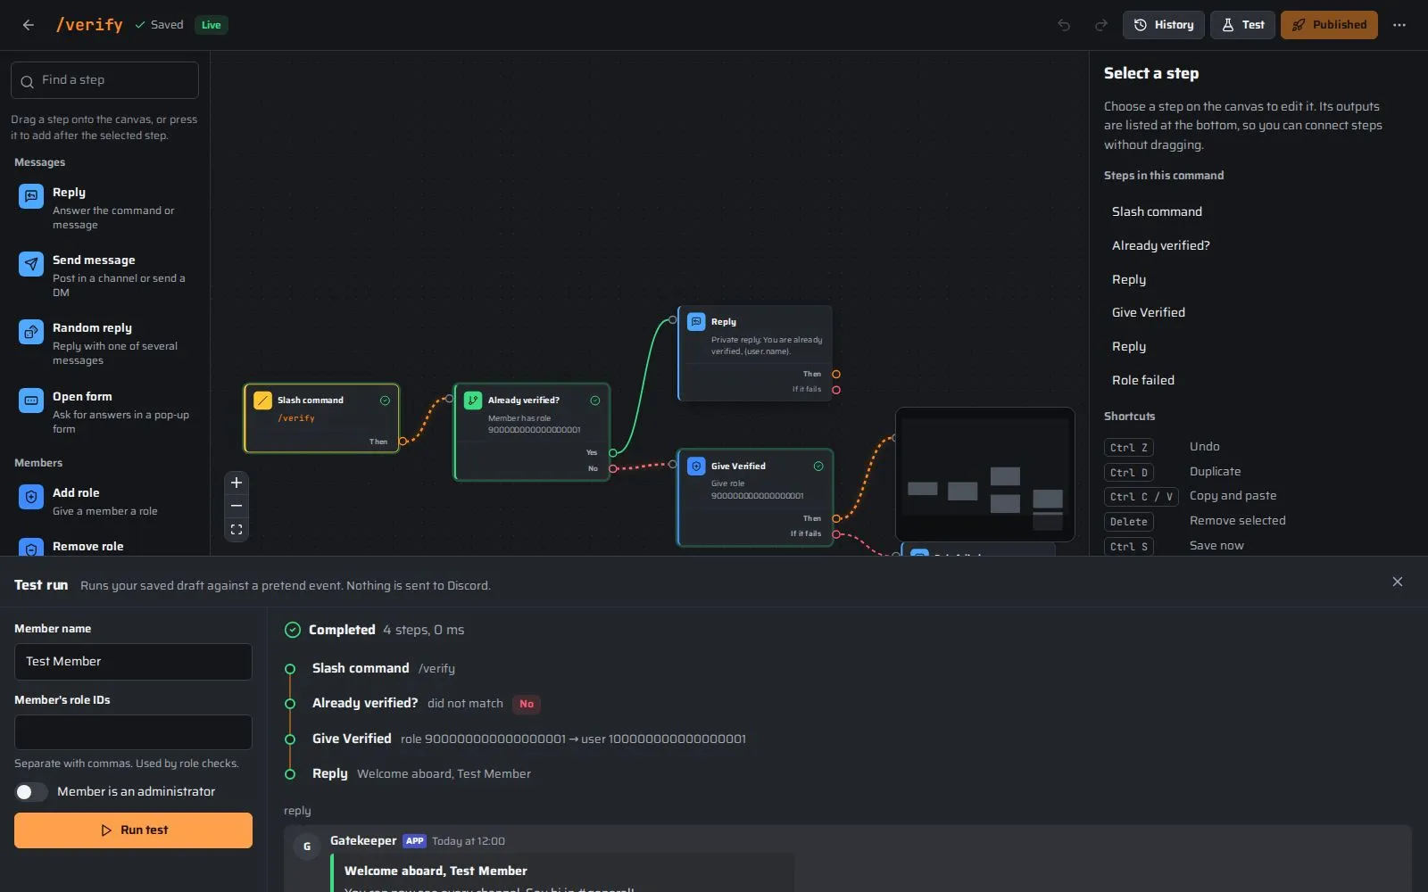This screenshot has width=1428, height=892.
Task: Click the Member's role IDs field
Action: click(133, 732)
